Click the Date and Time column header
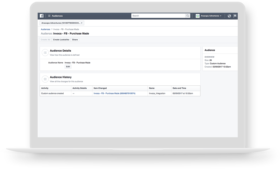 pos(179,88)
